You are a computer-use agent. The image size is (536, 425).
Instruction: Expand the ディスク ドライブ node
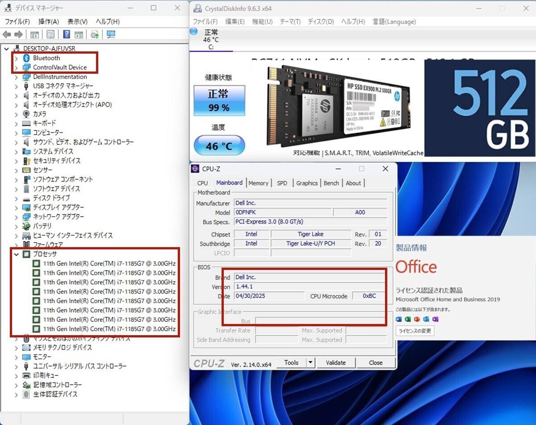[17, 198]
